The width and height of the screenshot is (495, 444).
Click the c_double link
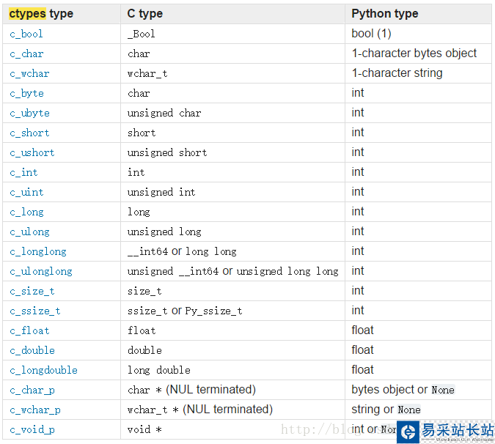click(x=32, y=350)
